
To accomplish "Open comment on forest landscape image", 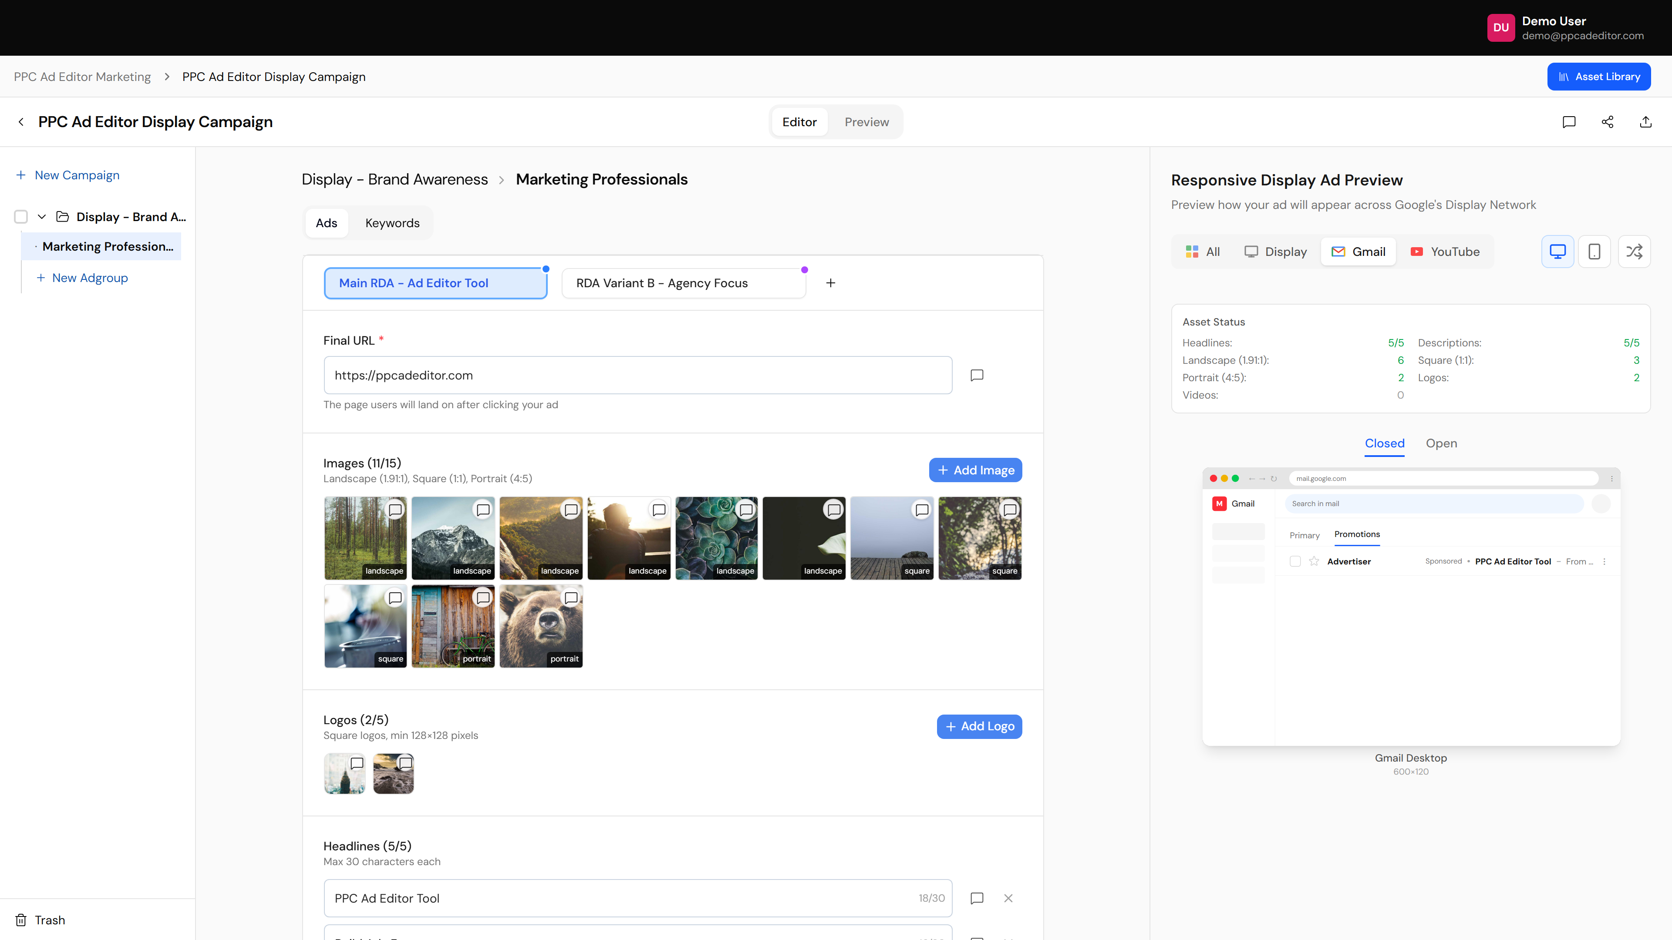I will (394, 510).
